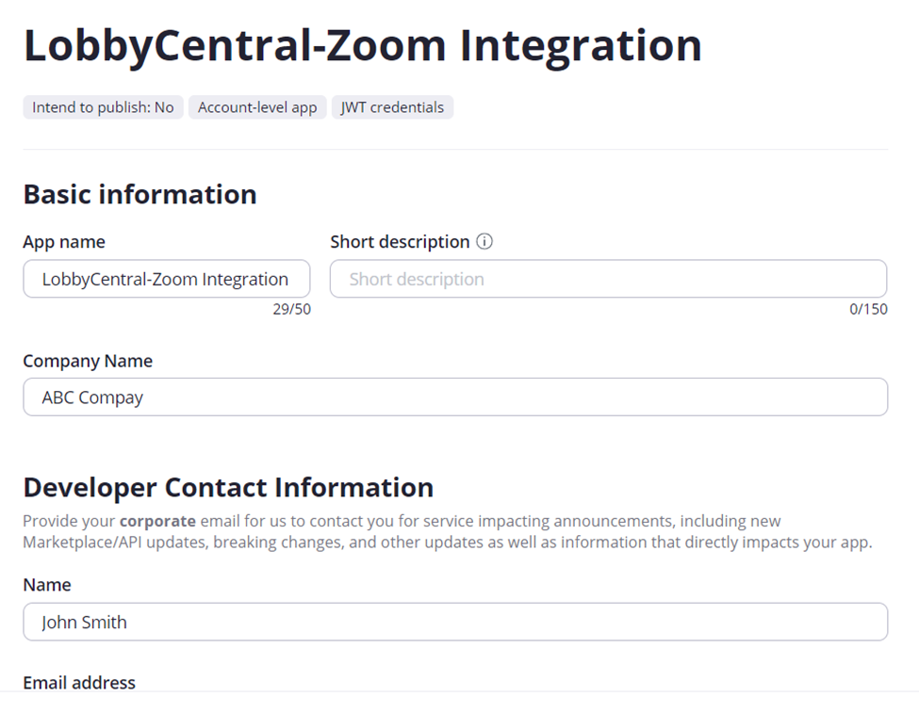Click inside the App name input field
Image resolution: width=919 pixels, height=713 pixels.
pos(167,279)
